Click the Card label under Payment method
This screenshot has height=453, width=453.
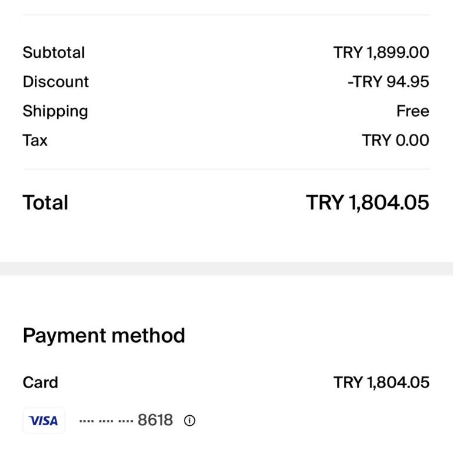(40, 382)
